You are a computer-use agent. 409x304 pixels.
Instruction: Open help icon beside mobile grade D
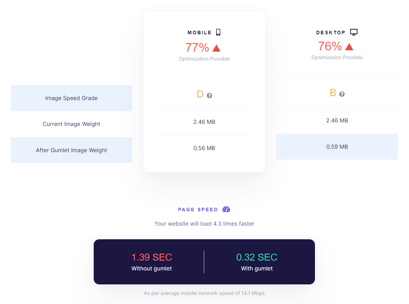(209, 96)
